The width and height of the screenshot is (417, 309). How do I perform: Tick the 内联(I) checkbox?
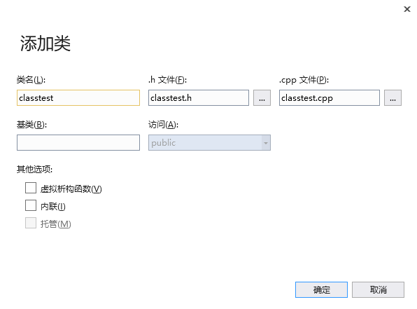[31, 205]
